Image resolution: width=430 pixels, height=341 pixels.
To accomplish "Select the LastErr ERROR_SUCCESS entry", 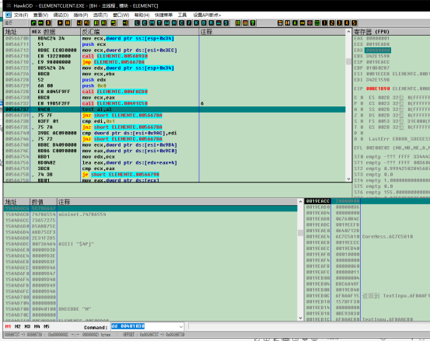I will 400,139.
